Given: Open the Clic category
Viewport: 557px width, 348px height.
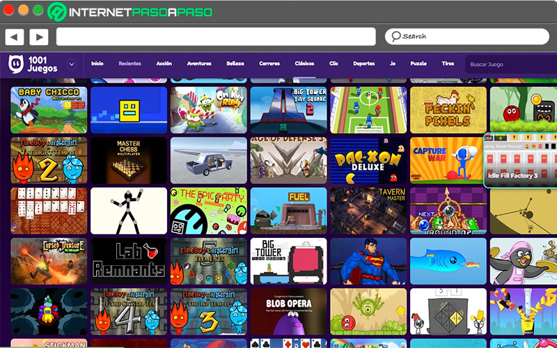Looking at the screenshot, I should tap(334, 63).
